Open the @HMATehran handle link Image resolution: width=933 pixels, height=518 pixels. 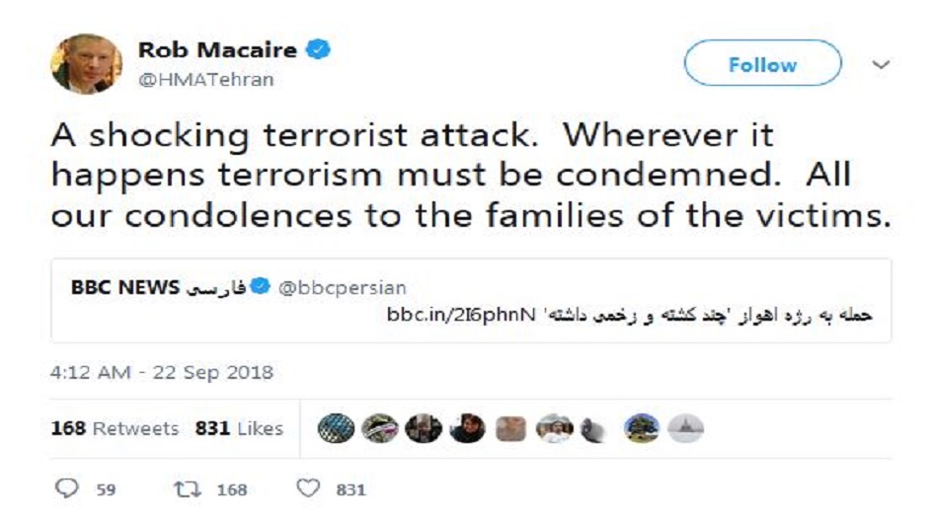[x=205, y=79]
